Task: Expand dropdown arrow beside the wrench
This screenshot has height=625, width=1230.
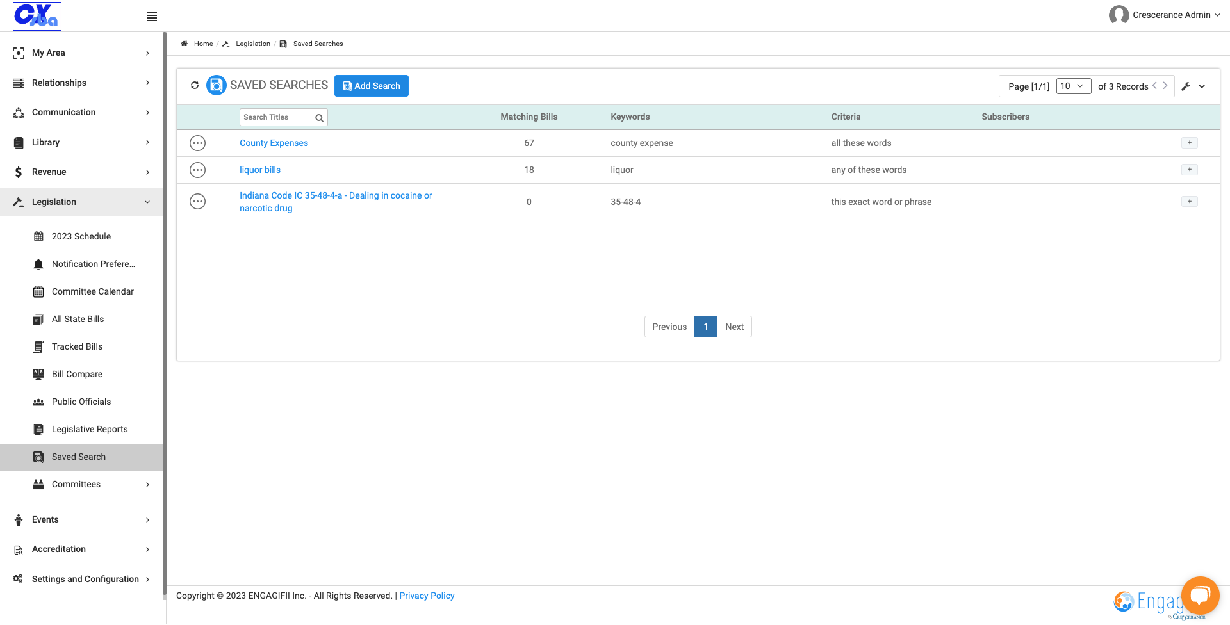Action: click(x=1202, y=86)
